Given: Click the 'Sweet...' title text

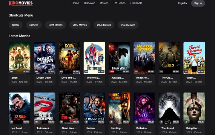Looking at the screenshot, I should (x=191, y=78).
